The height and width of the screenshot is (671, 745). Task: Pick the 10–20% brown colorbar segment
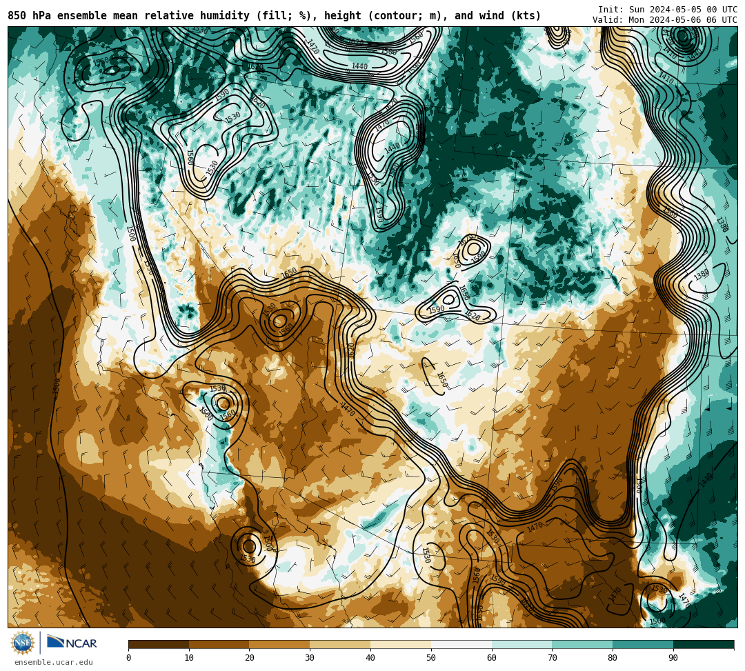[x=219, y=644]
